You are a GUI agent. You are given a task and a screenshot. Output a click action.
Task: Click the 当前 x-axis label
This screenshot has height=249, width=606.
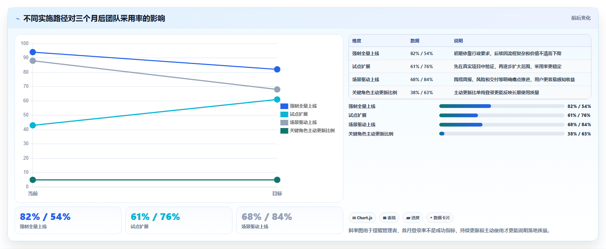33,194
